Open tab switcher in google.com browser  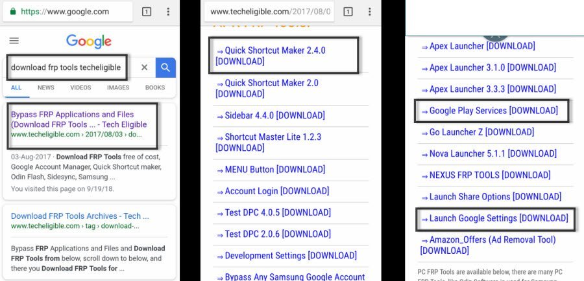tap(147, 12)
